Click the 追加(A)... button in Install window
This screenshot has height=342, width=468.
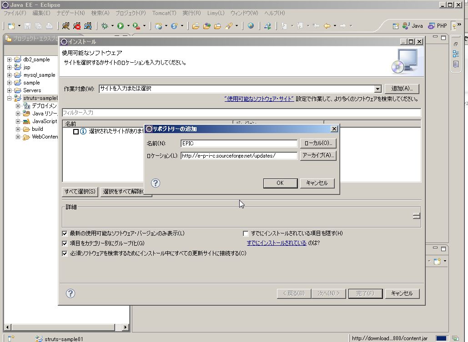pyautogui.click(x=402, y=89)
